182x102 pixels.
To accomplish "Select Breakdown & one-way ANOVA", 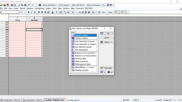I will tap(84, 53).
